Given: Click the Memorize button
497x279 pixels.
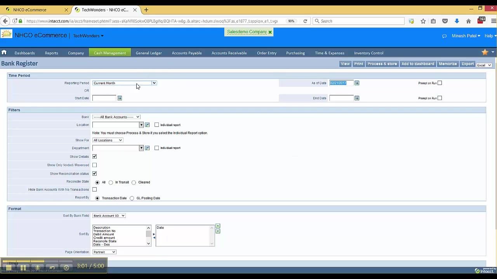Looking at the screenshot, I should pyautogui.click(x=448, y=64).
